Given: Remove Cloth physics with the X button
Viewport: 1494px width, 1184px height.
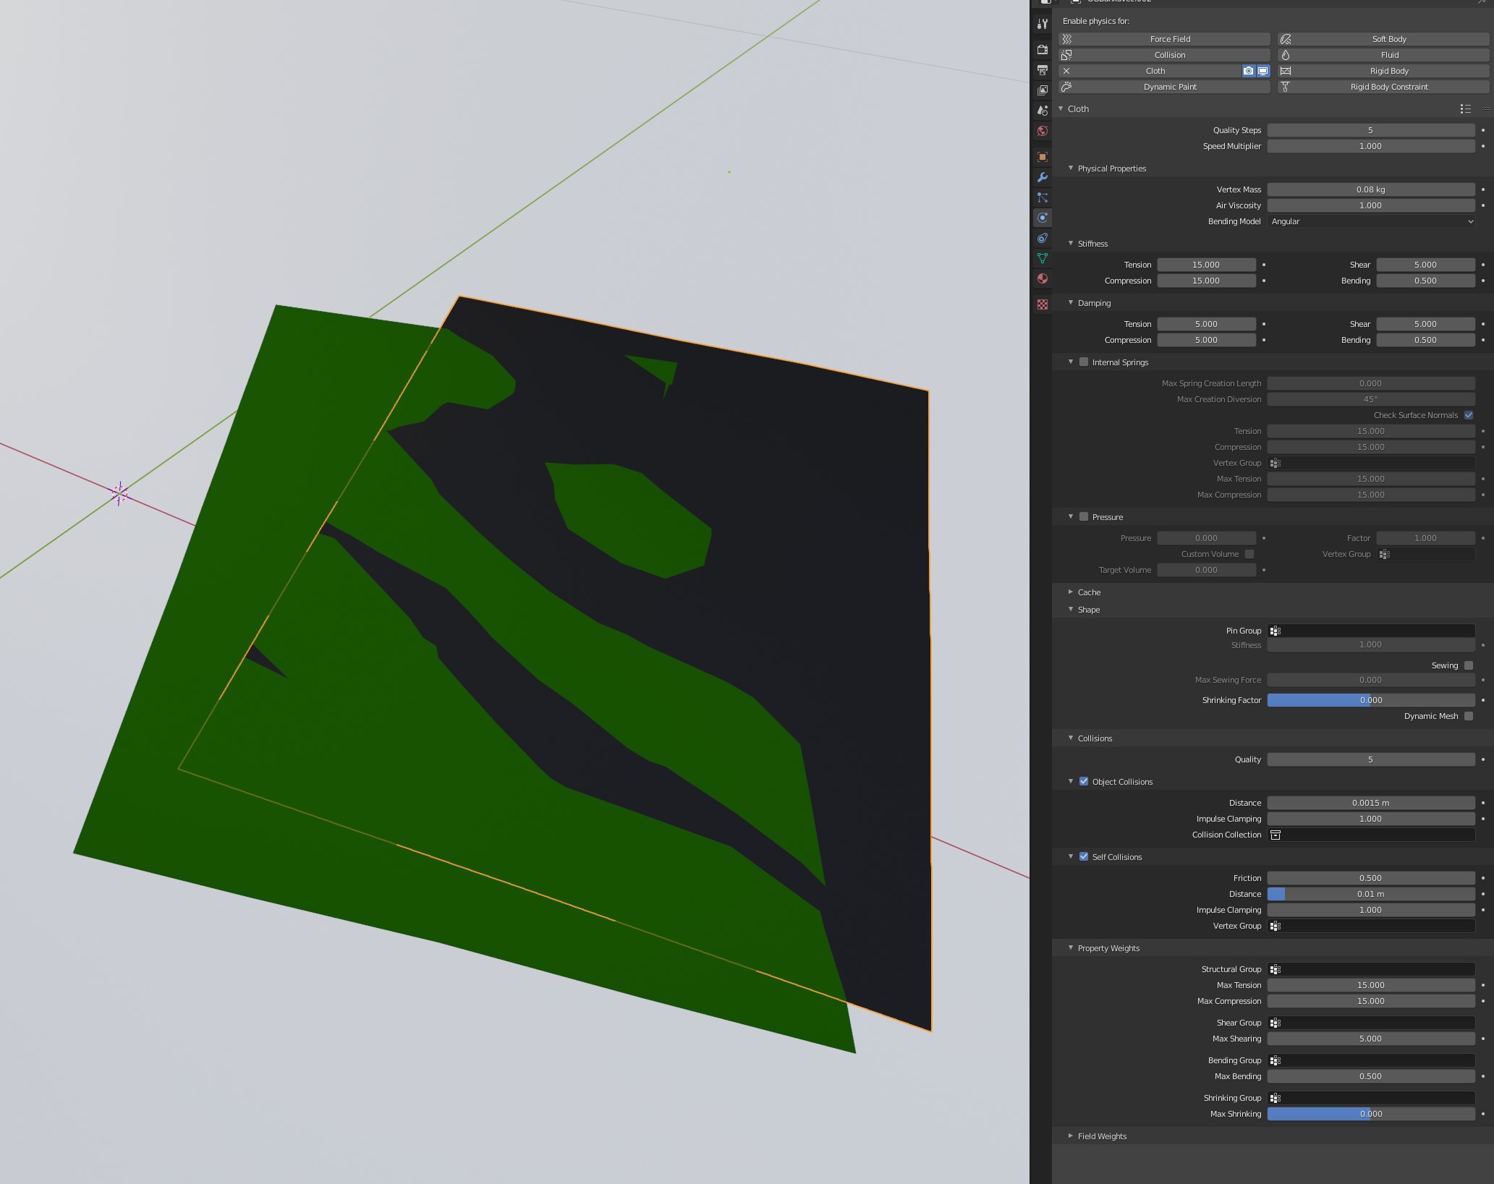Looking at the screenshot, I should pos(1066,70).
